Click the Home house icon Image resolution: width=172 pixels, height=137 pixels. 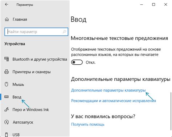(x=7, y=19)
